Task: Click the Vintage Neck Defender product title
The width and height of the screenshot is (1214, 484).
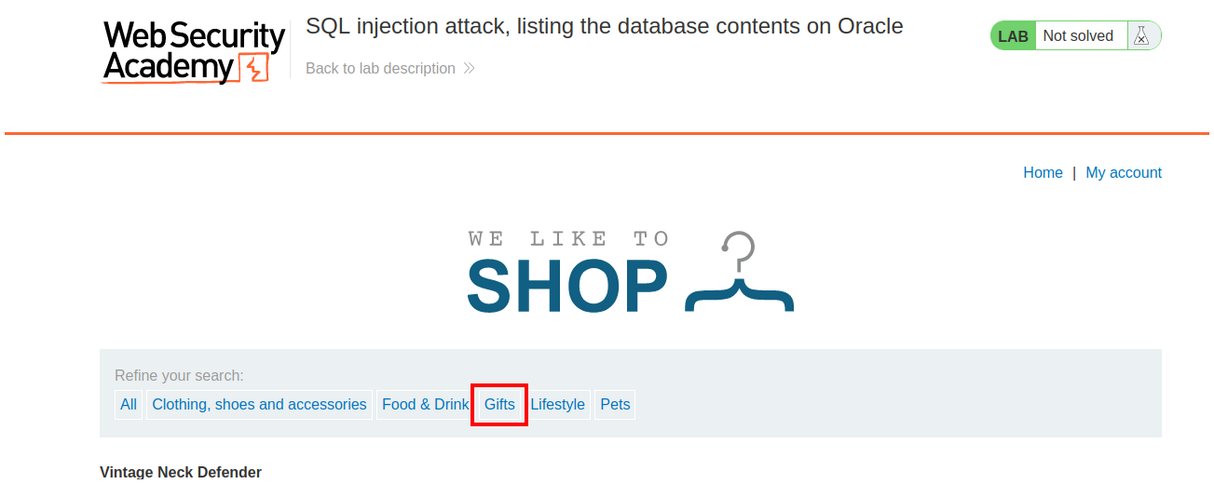Action: coord(181,472)
